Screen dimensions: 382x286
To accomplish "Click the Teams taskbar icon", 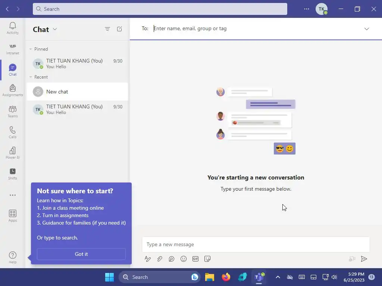I will click(x=259, y=277).
